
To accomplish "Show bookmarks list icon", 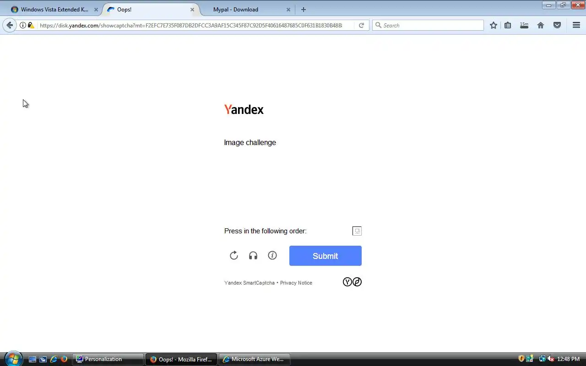I will click(508, 25).
